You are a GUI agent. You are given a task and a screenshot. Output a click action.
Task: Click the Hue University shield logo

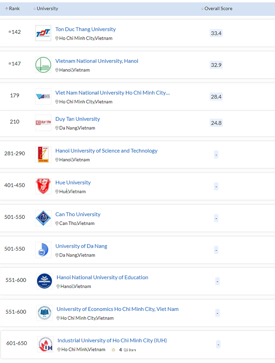[43, 186]
